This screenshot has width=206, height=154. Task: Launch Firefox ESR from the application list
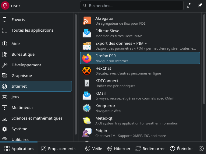(x=140, y=58)
